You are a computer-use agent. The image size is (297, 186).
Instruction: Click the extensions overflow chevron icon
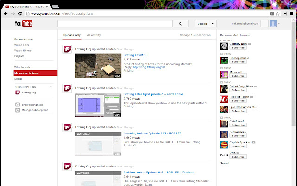click(x=285, y=13)
